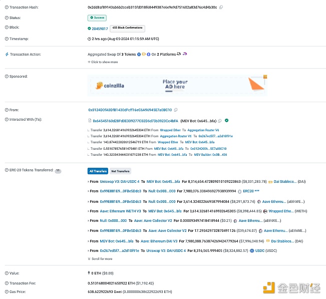The image size is (326, 299).
Task: Click the 11 token transfers count badge
Action: [58, 170]
